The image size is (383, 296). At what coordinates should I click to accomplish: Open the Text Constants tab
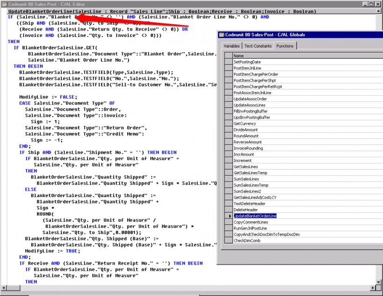pos(258,46)
